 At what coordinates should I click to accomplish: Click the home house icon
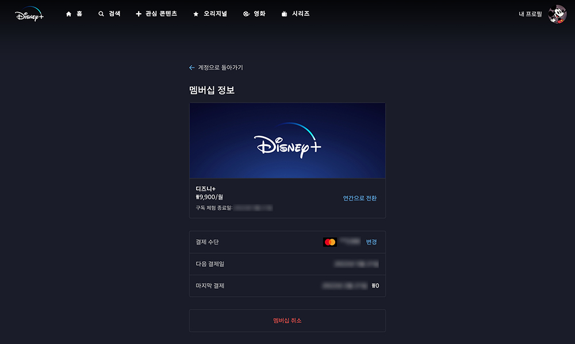point(68,14)
